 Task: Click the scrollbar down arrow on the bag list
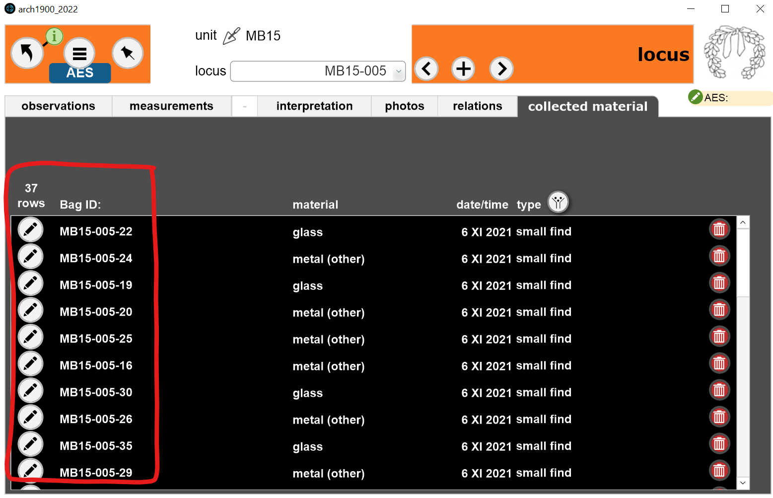coord(743,483)
